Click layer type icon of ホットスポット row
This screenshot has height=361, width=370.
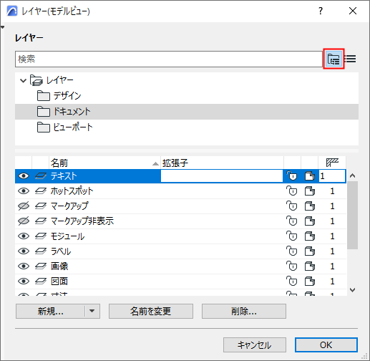point(41,191)
